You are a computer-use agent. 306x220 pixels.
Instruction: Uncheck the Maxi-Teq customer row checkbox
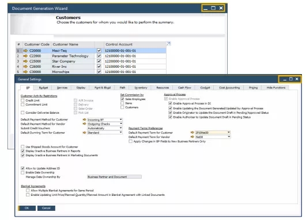click(99, 51)
